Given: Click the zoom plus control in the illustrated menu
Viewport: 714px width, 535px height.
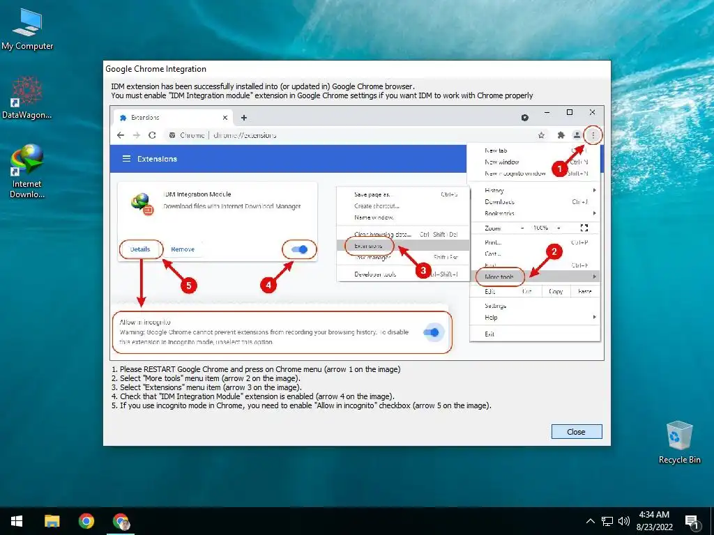Looking at the screenshot, I should pos(559,228).
